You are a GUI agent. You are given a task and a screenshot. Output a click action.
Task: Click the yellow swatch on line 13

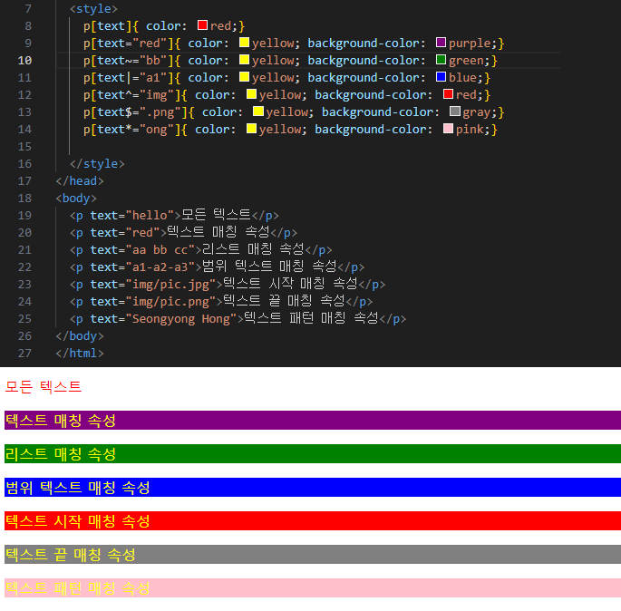click(258, 112)
